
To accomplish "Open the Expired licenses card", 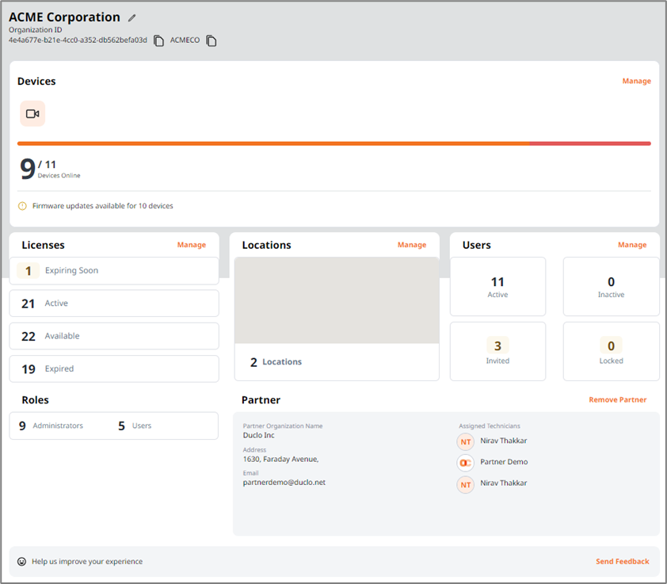I will tap(114, 368).
